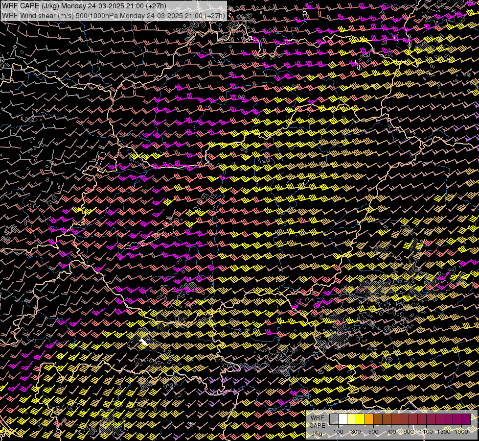Click the bright yellow 300–400 CAPE swatch

point(361,419)
